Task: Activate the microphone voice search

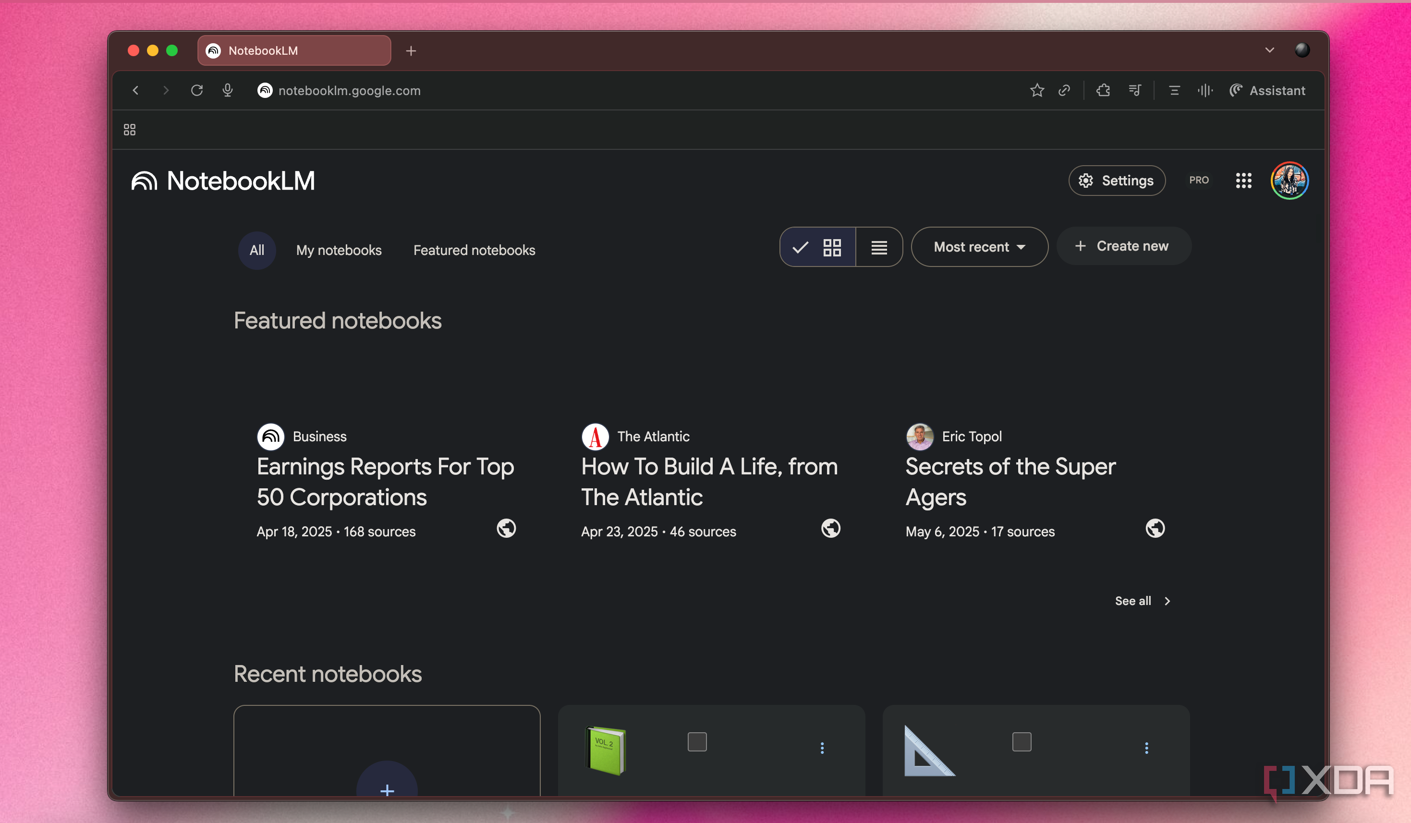Action: [227, 90]
